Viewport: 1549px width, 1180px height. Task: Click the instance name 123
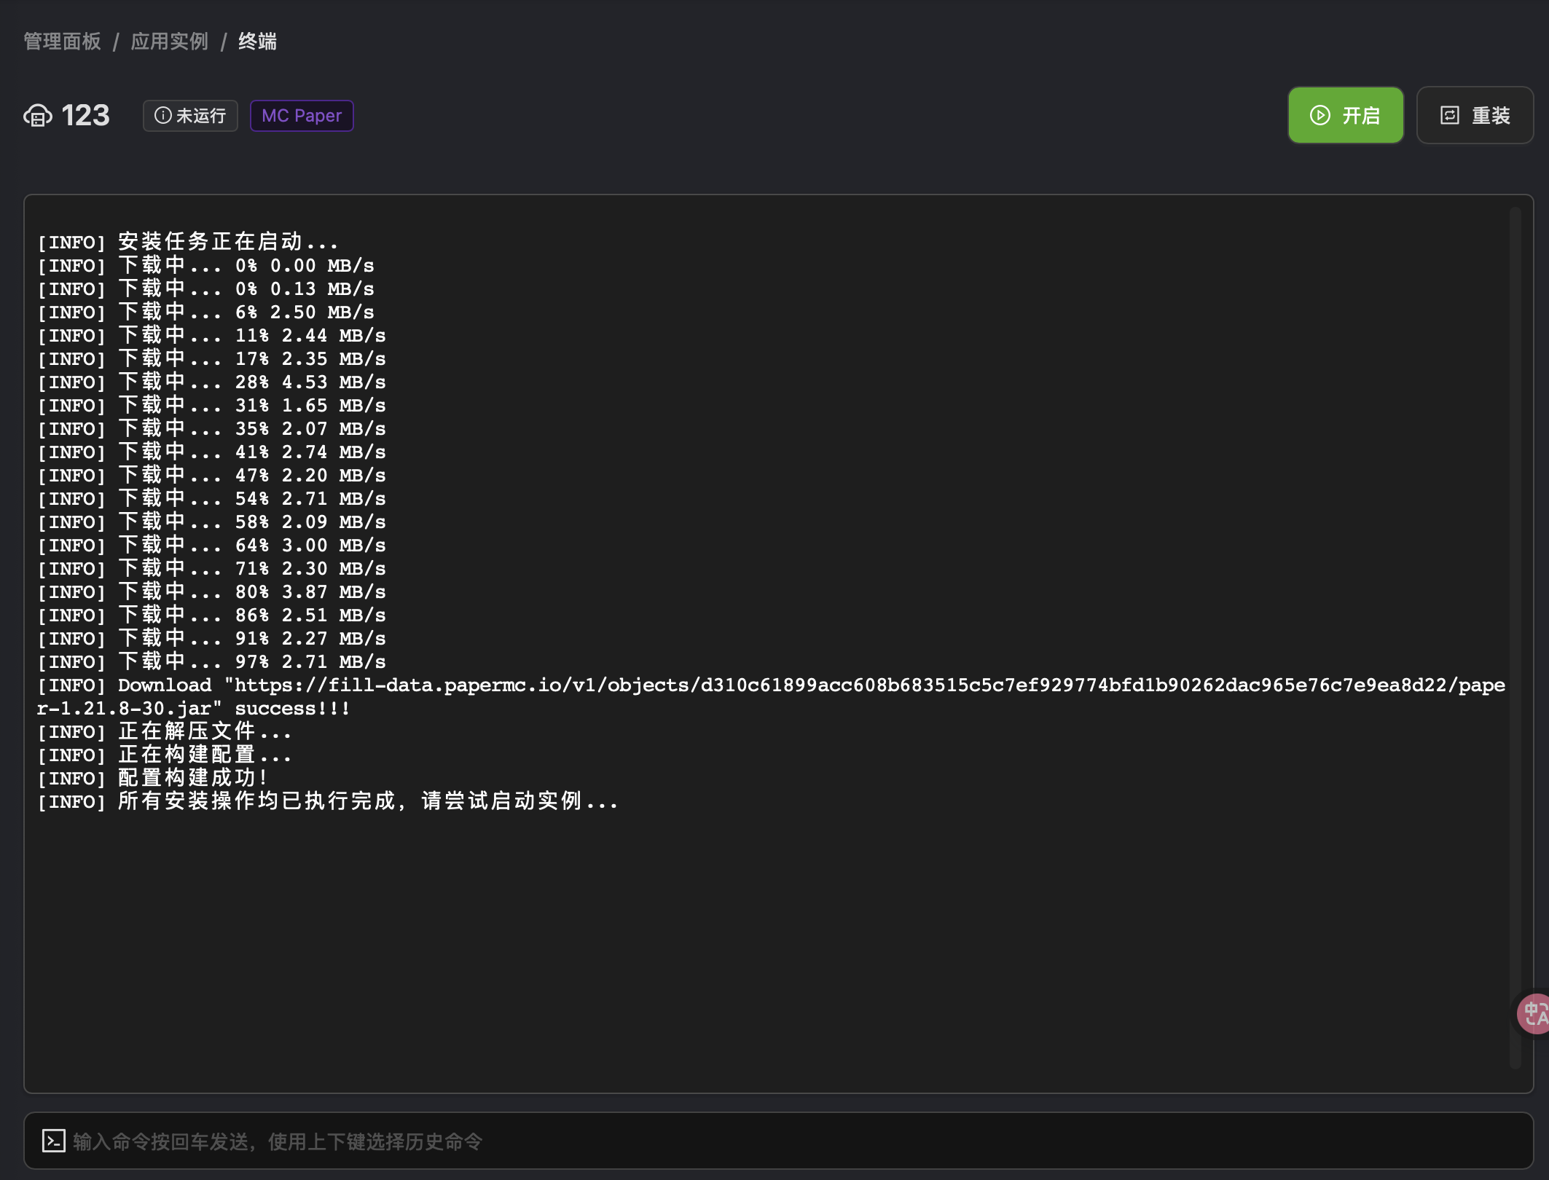click(x=85, y=116)
